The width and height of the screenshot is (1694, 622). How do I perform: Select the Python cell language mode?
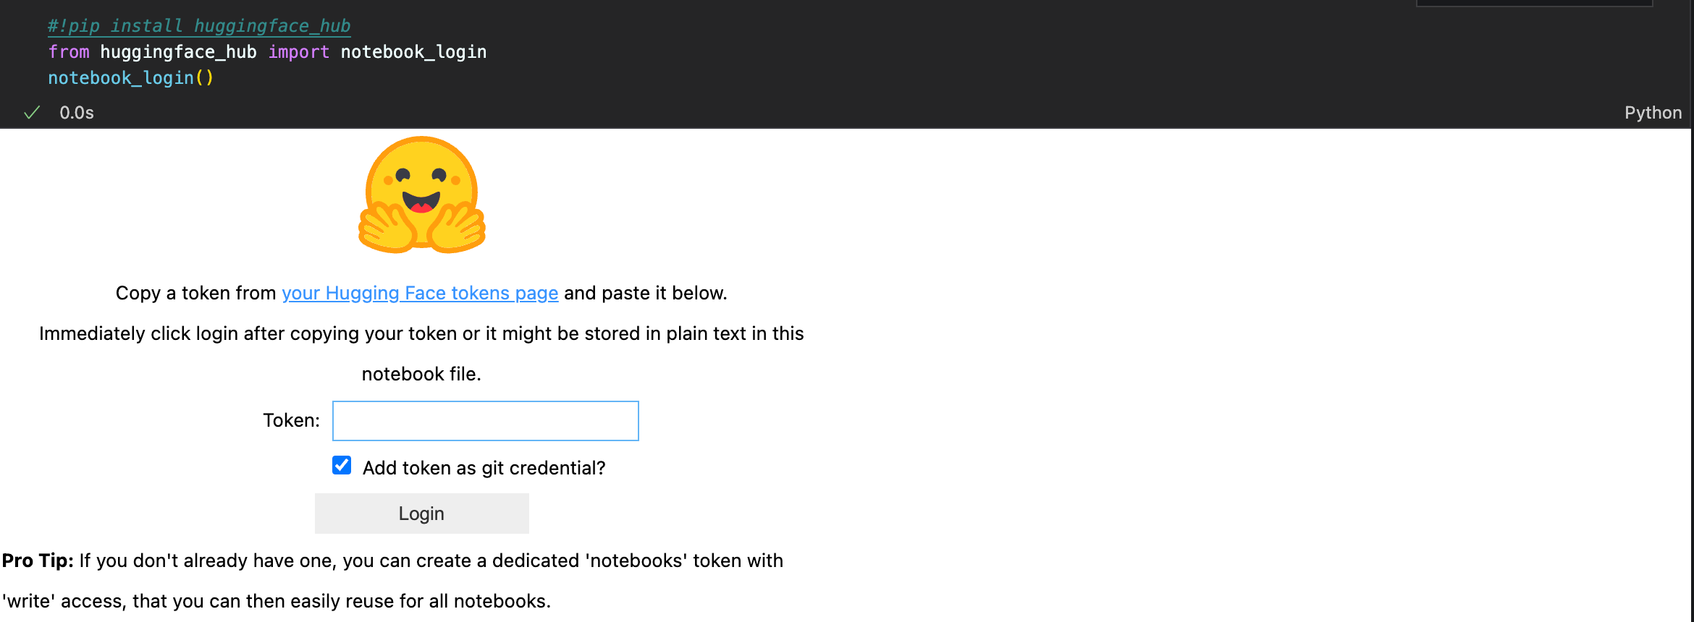click(1653, 113)
